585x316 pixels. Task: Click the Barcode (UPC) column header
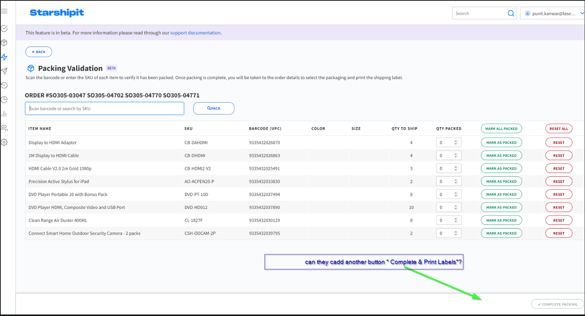(265, 129)
